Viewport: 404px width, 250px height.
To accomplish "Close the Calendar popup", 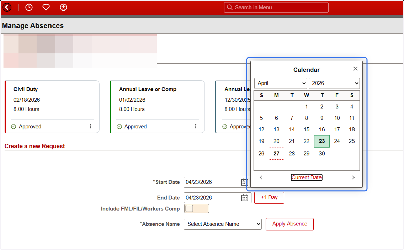I will (355, 69).
